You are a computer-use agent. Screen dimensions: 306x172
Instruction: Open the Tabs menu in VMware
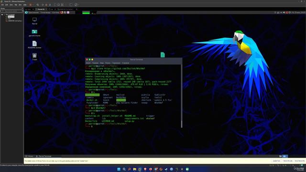coord(20,5)
